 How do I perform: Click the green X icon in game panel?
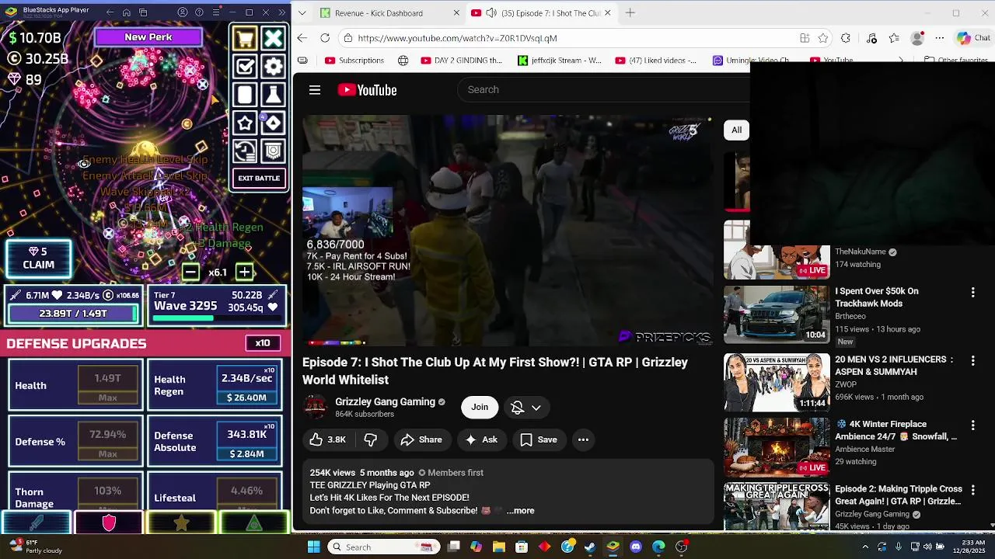(273, 38)
